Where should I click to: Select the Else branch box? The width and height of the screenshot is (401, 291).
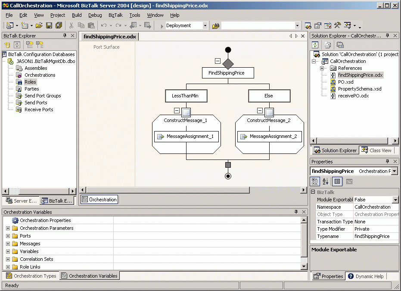[269, 96]
